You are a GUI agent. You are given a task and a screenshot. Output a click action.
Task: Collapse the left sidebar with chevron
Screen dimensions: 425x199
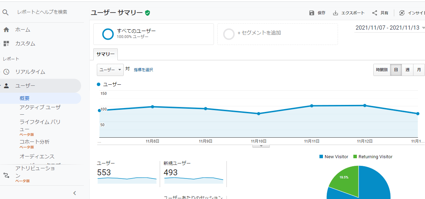[74, 193]
